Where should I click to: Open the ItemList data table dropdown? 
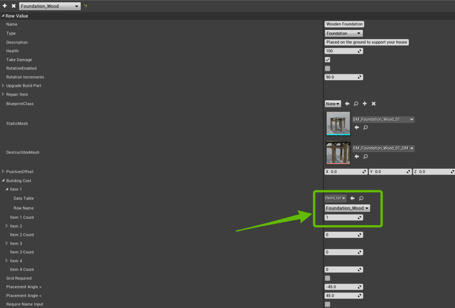coord(335,198)
